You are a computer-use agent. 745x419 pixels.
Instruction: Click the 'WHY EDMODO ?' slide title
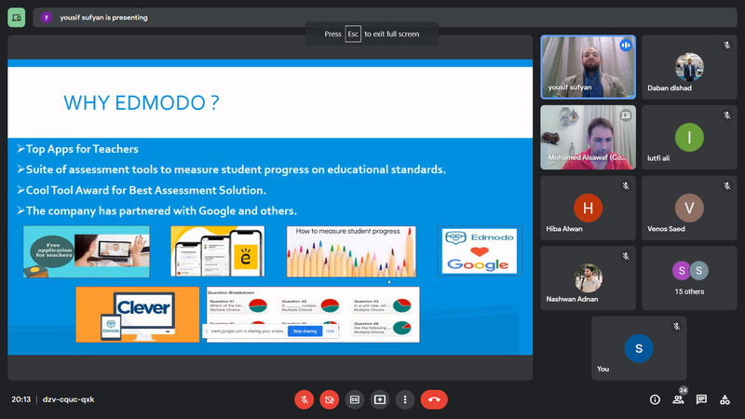(142, 102)
